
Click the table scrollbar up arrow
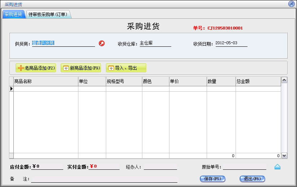tap(284, 80)
